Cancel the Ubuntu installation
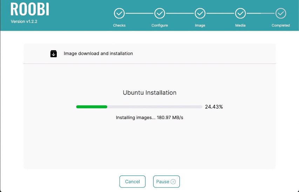The width and height of the screenshot is (299, 192). click(132, 182)
